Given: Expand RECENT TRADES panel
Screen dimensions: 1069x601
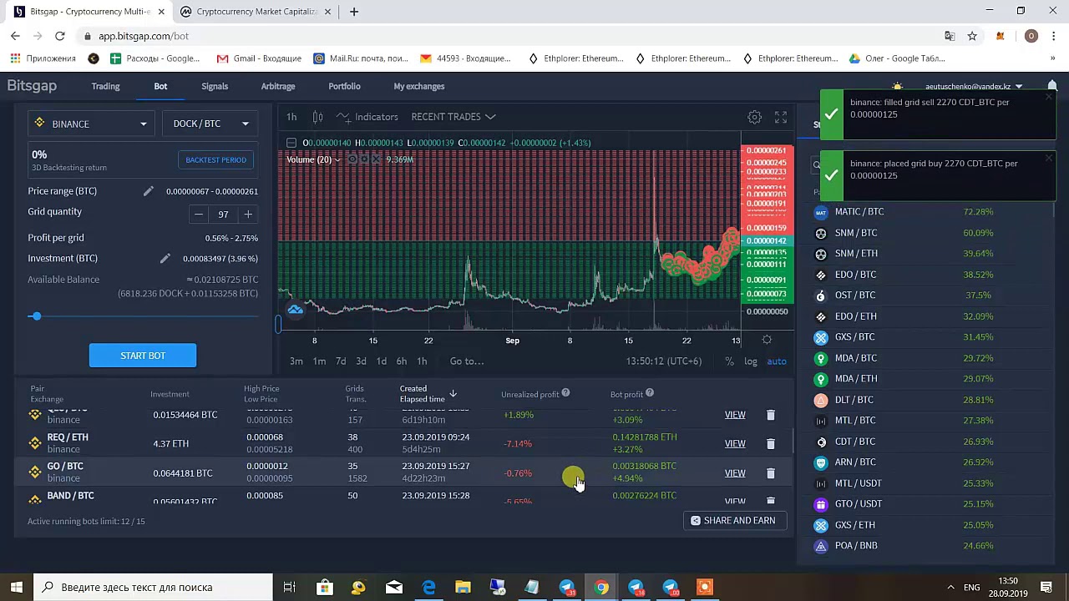Looking at the screenshot, I should tap(453, 117).
